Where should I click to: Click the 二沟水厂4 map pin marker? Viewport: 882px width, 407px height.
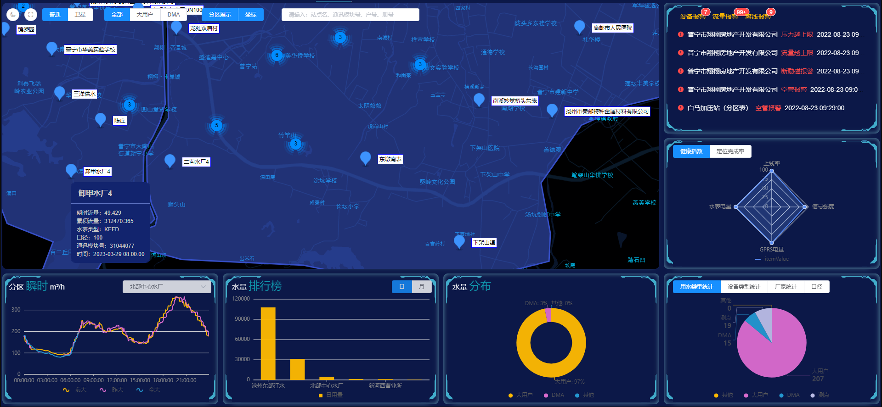coord(170,160)
